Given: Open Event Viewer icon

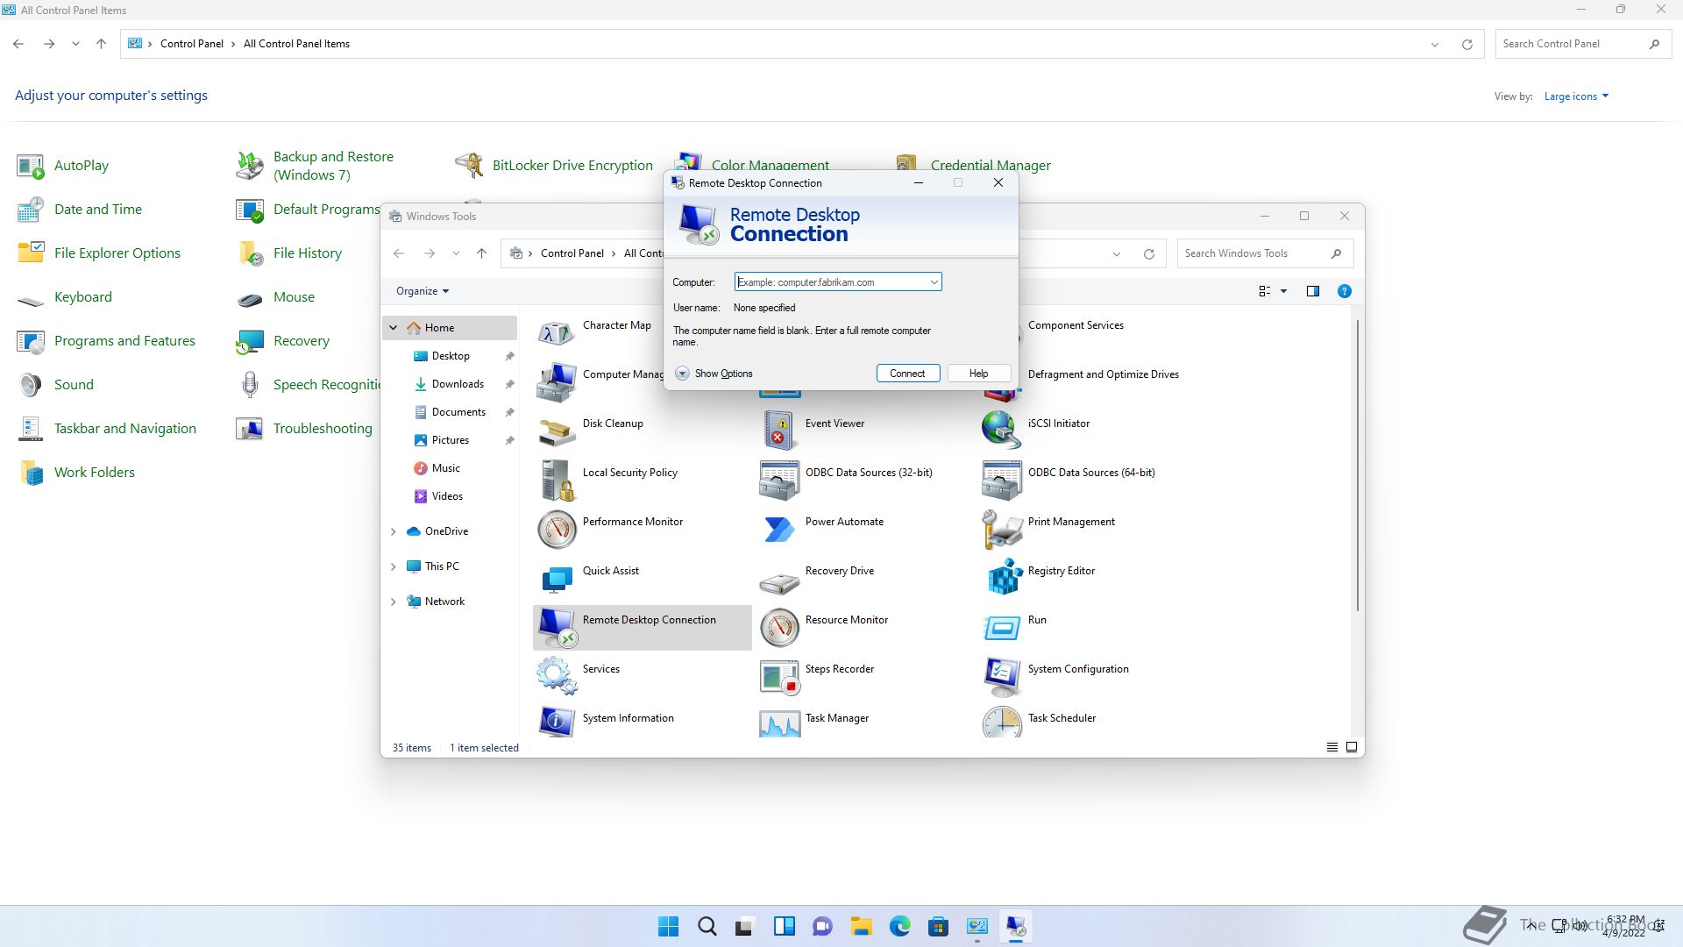Looking at the screenshot, I should click(779, 431).
